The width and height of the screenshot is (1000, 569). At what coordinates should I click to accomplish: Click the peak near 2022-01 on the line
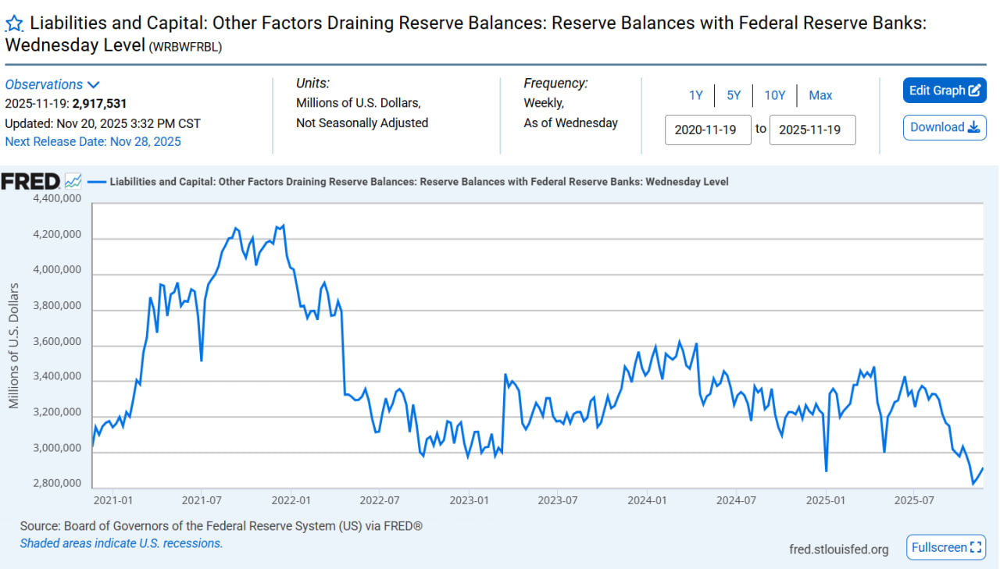pos(283,226)
